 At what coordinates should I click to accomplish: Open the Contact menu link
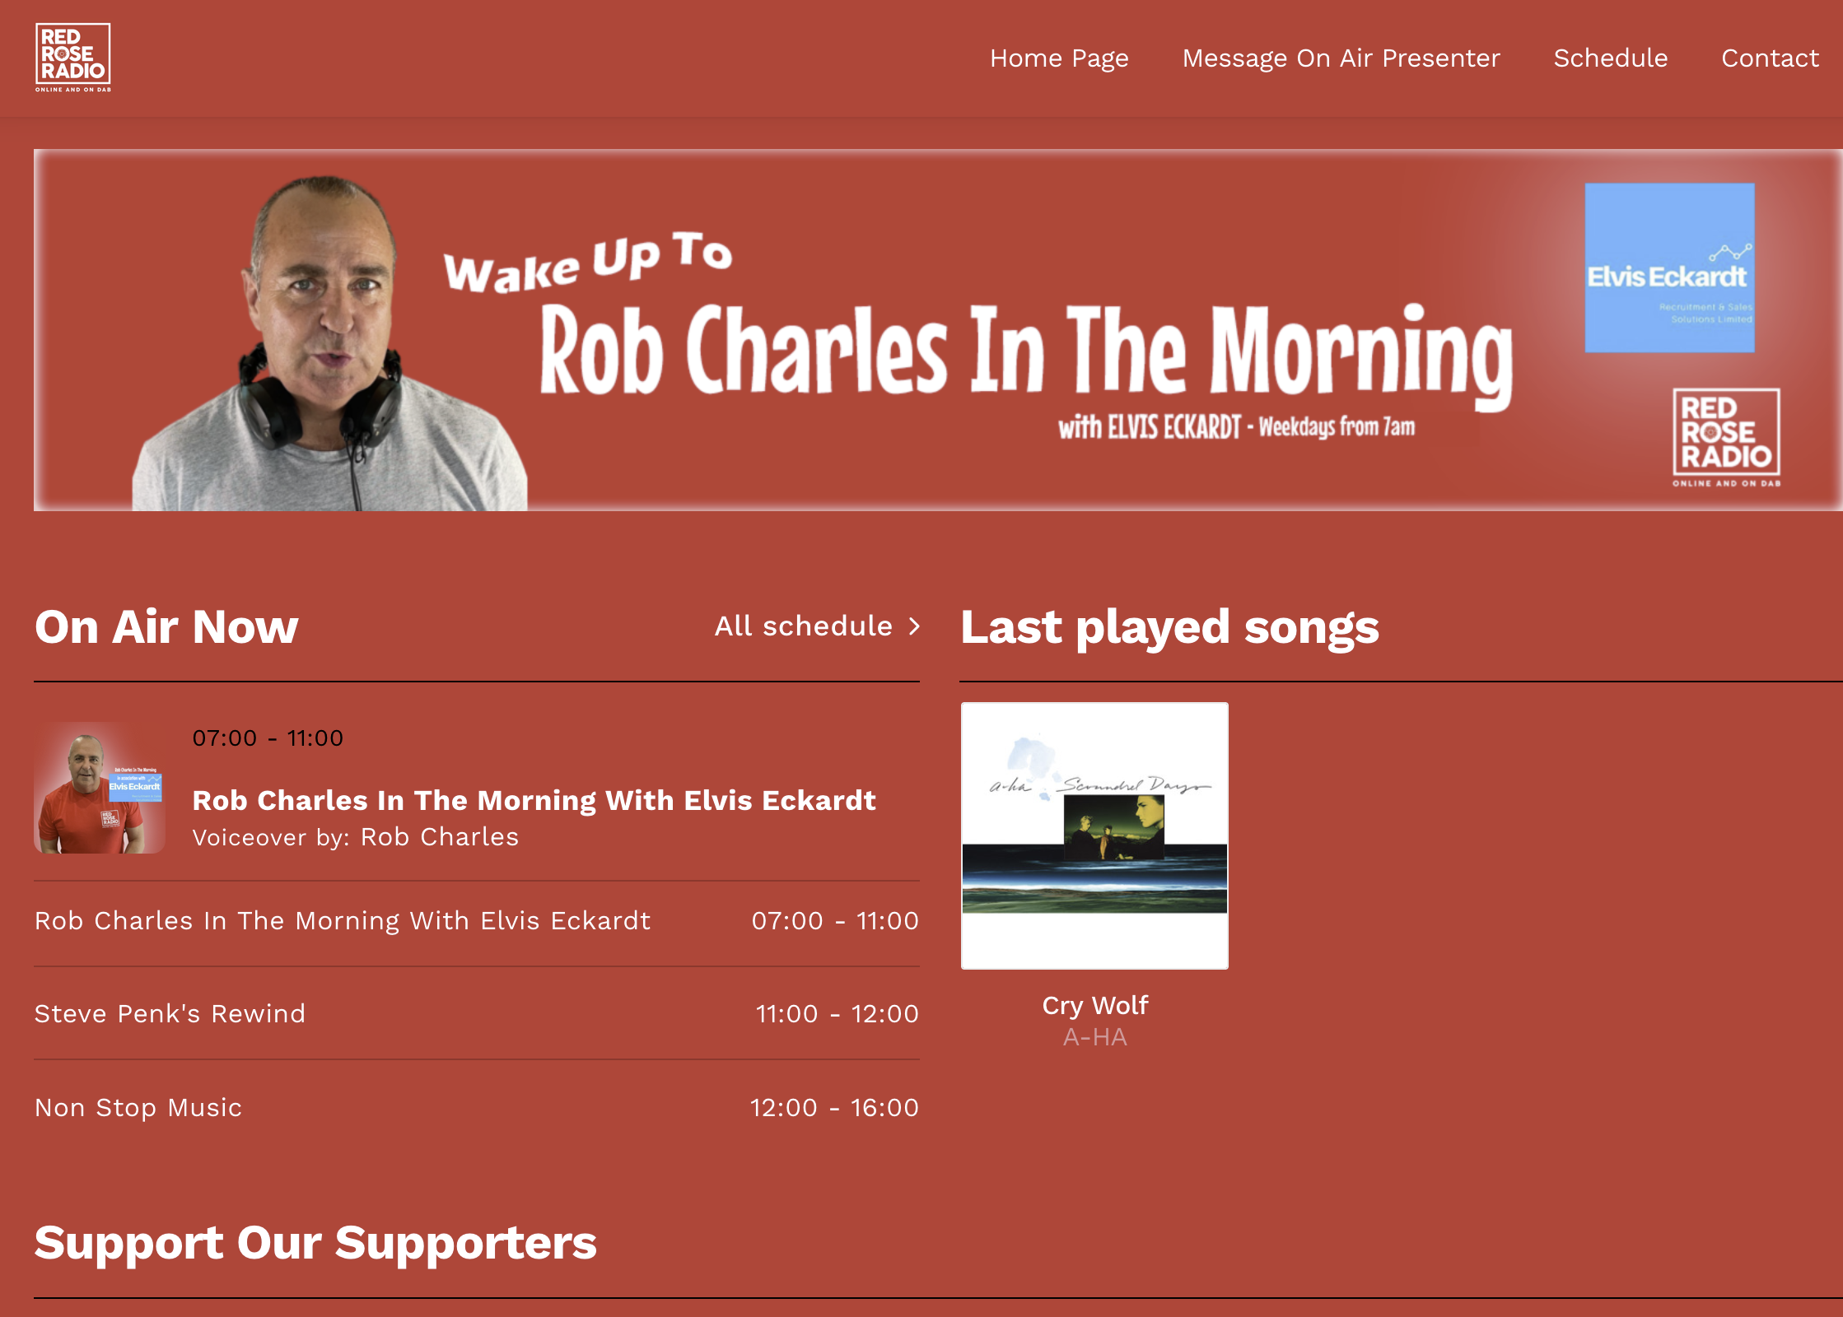1770,58
